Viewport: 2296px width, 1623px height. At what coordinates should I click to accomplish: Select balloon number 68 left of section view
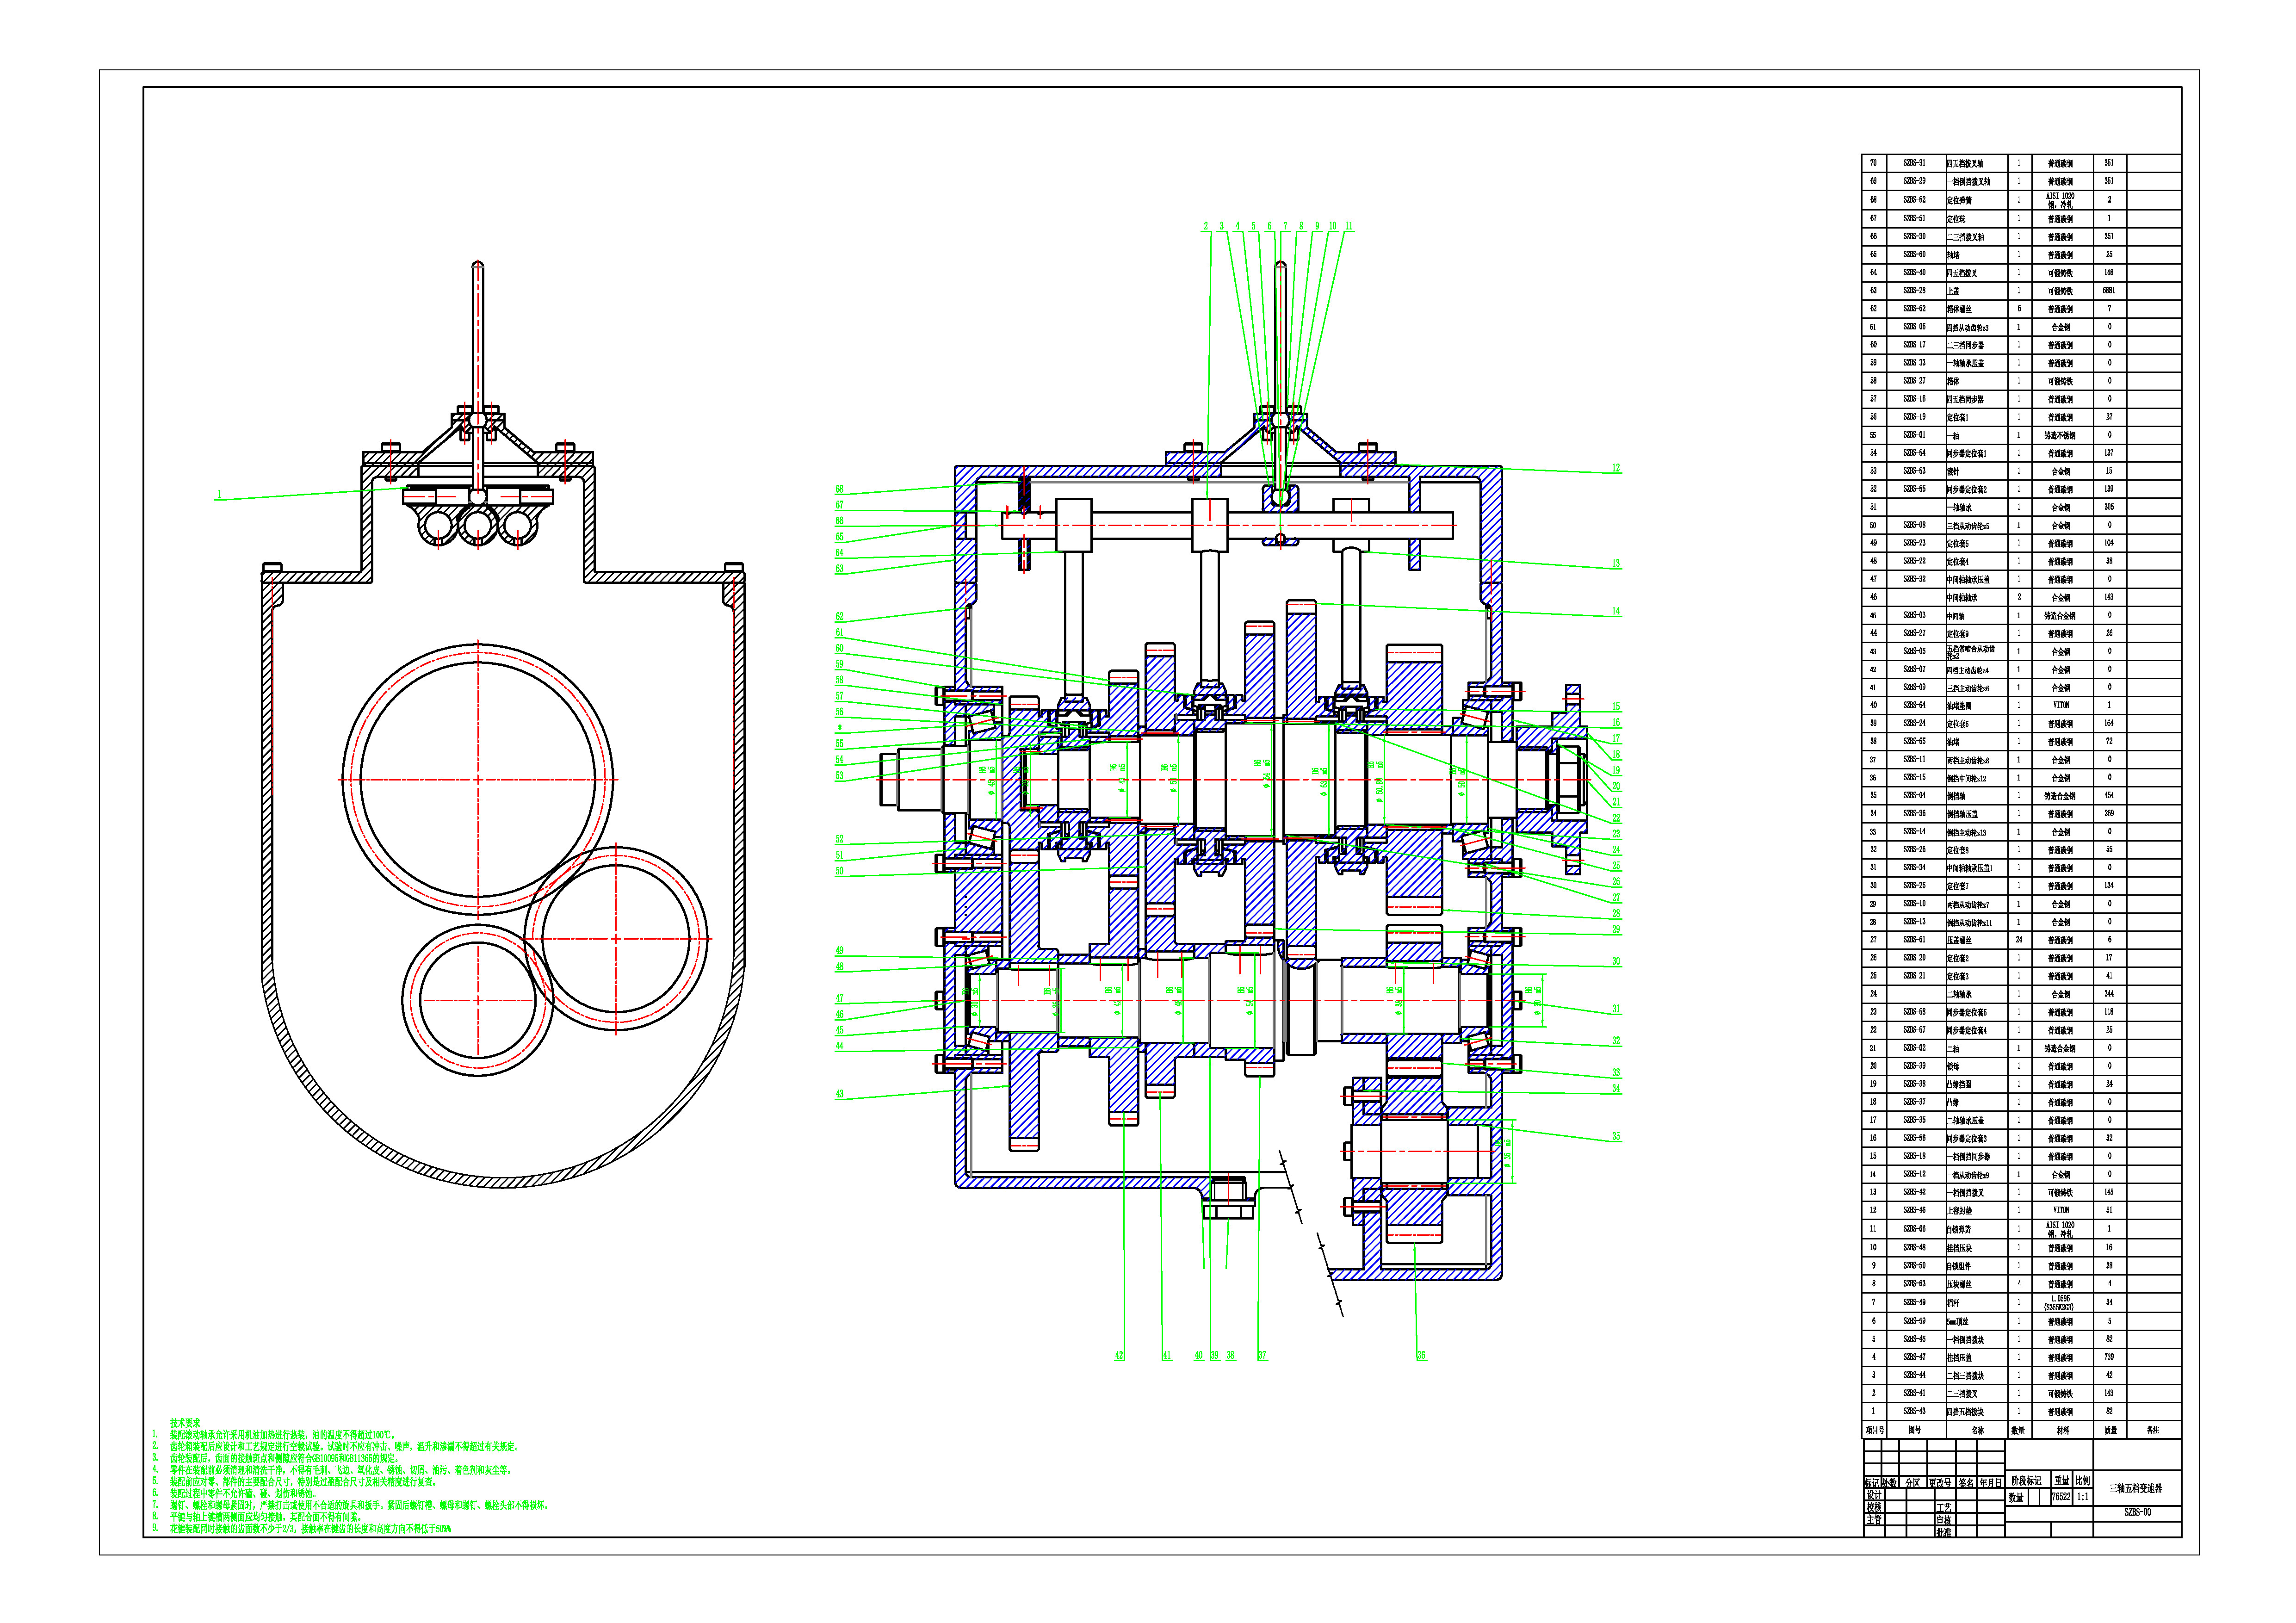click(x=840, y=490)
